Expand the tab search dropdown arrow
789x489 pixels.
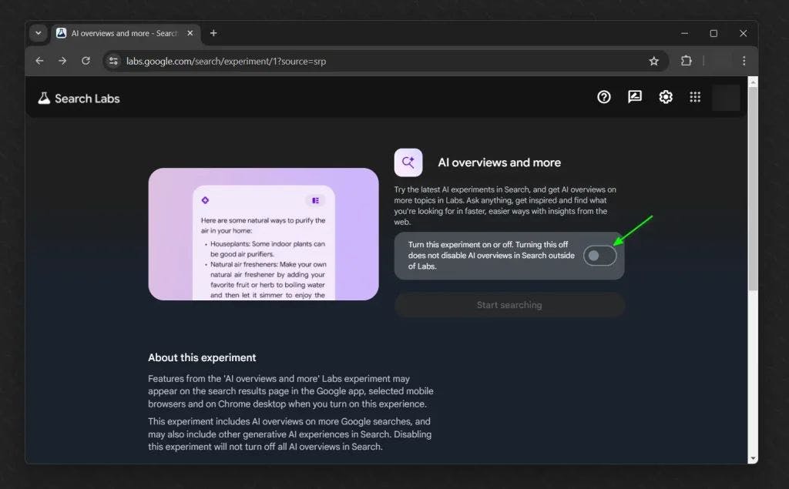pos(39,33)
